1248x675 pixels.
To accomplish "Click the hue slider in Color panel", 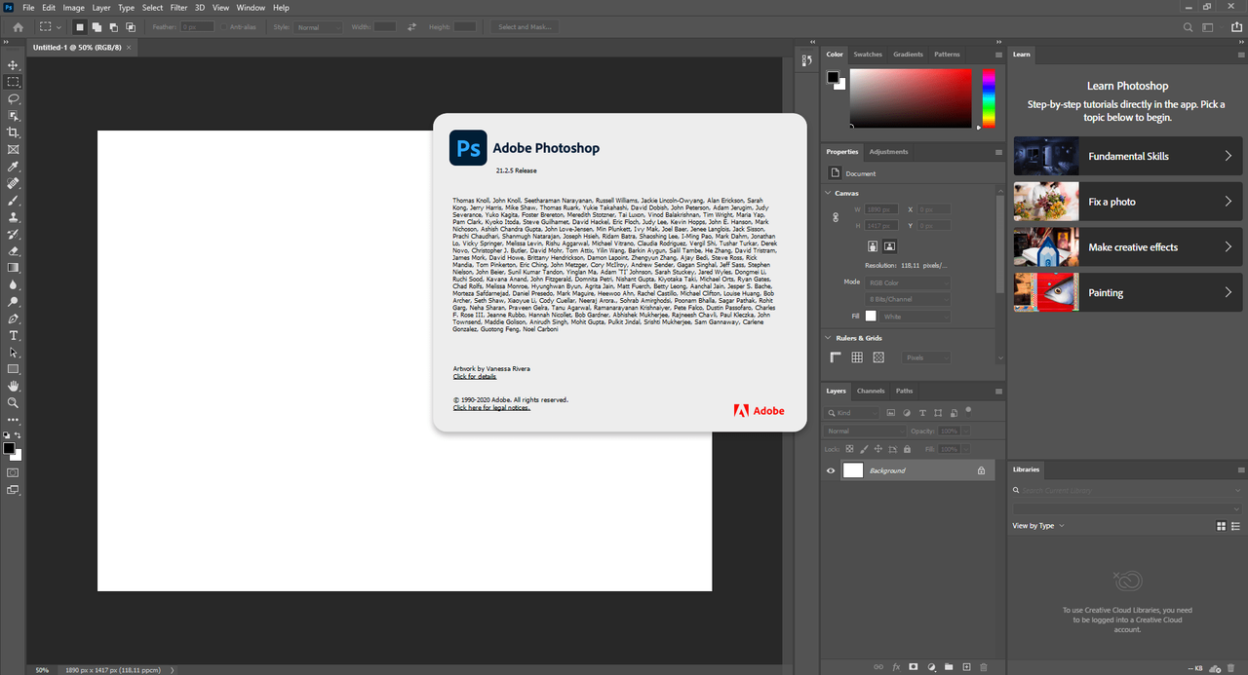I will tap(989, 97).
